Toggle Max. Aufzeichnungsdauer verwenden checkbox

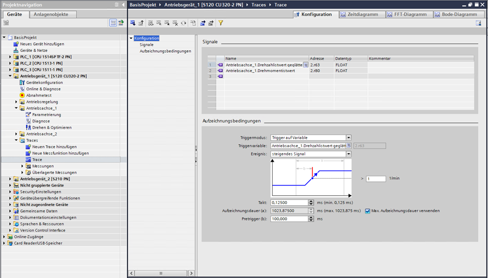(x=368, y=211)
